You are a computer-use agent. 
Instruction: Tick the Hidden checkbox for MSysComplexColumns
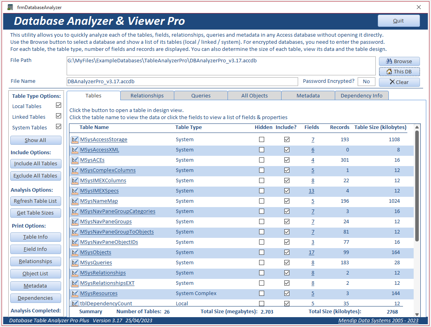tap(262, 170)
